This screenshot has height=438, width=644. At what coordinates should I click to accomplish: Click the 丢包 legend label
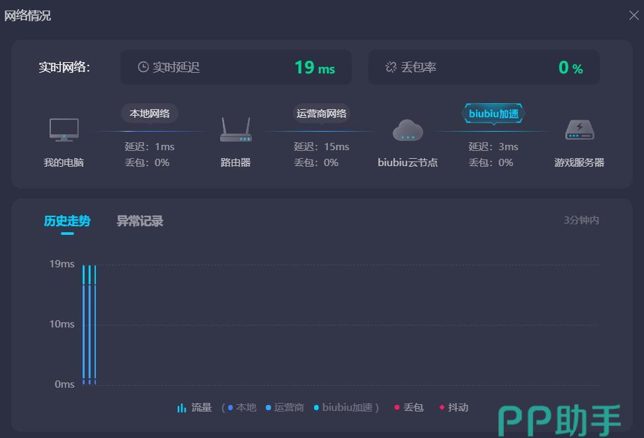[413, 407]
